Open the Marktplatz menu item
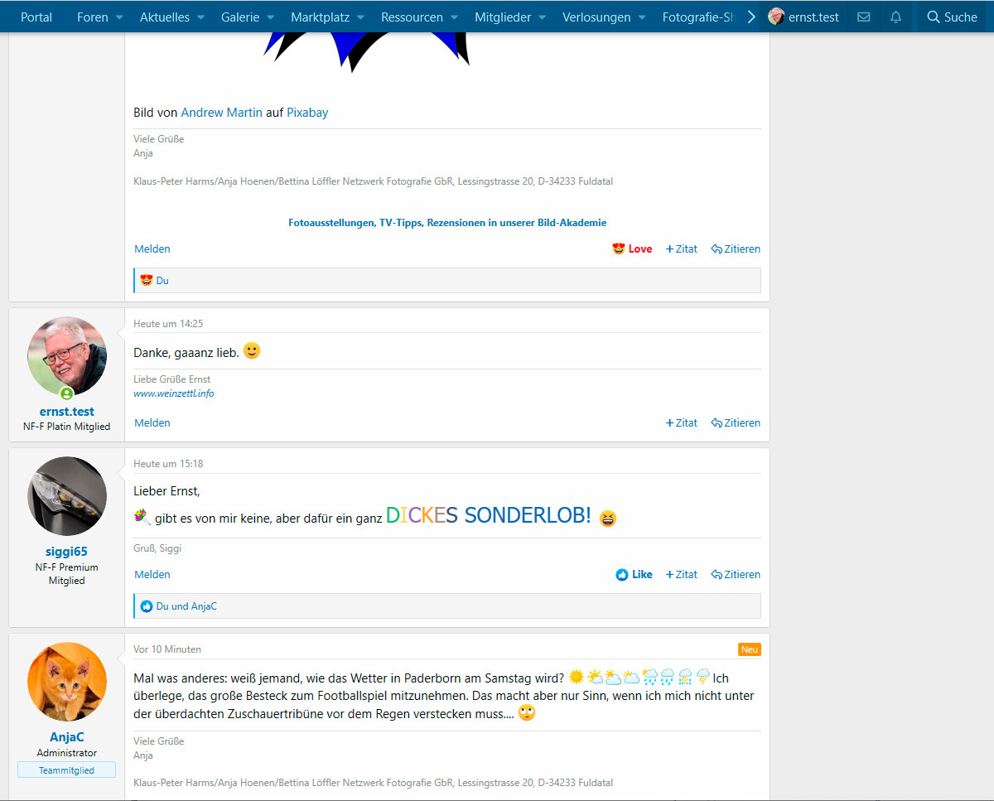 [320, 17]
